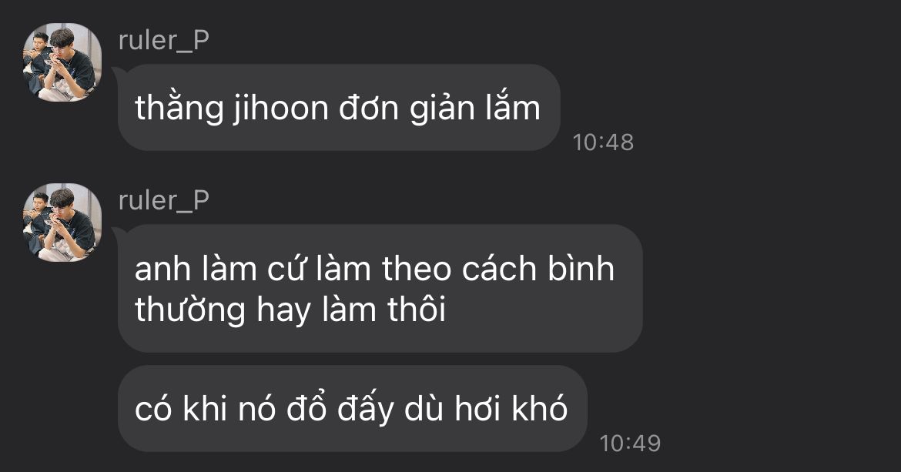The height and width of the screenshot is (472, 901).
Task: Click the word 'theo' in the second message
Action: [417, 268]
